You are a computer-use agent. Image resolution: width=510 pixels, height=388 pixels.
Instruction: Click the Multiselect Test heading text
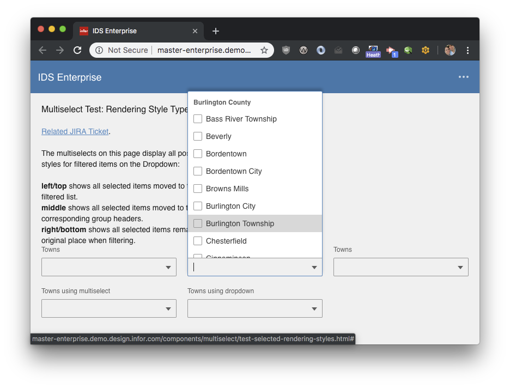(x=114, y=110)
